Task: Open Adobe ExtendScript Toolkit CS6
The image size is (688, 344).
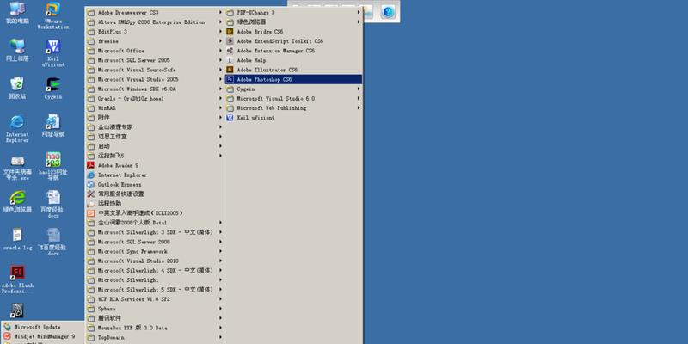Action: click(x=293, y=41)
